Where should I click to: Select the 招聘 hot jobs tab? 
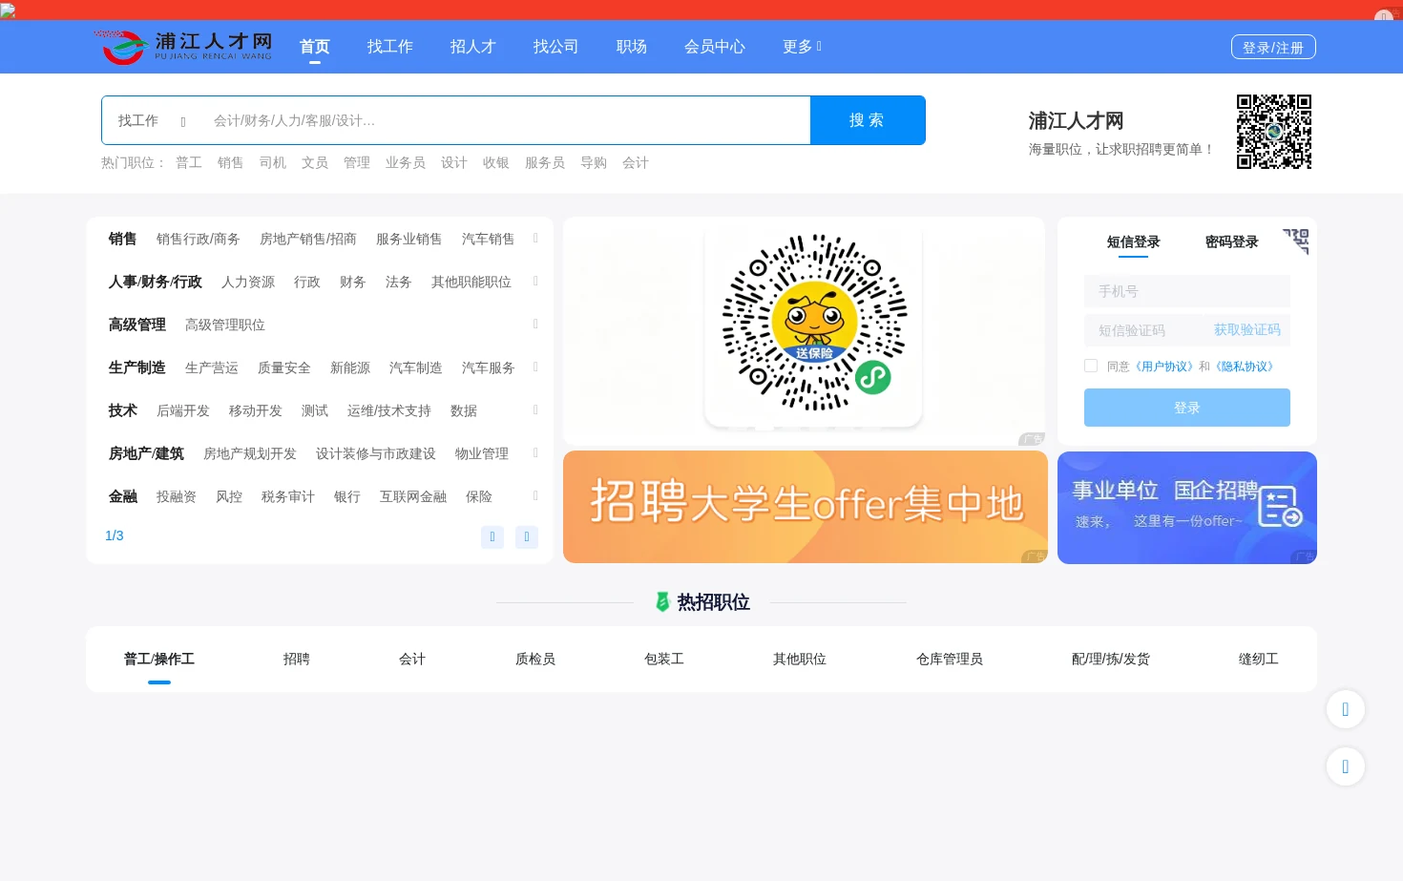pos(297,659)
